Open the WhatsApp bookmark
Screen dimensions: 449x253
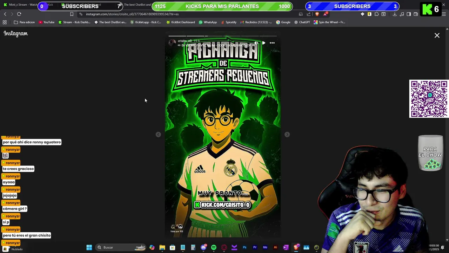[x=208, y=22]
